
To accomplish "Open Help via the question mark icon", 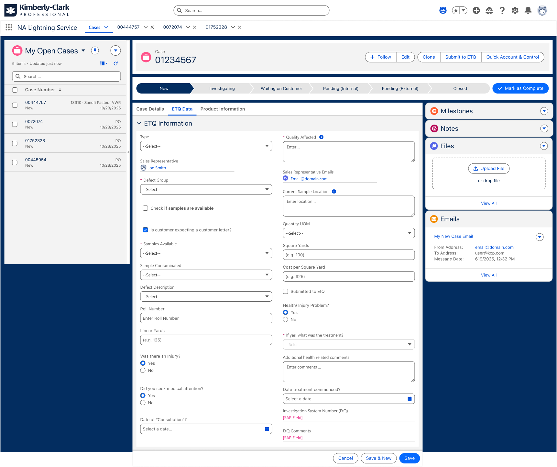I will 502,10.
